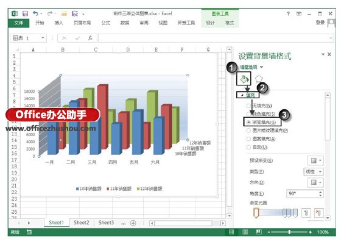Switch to the 开发工具 ribbon tab
The image size is (341, 241).
[x=186, y=23]
